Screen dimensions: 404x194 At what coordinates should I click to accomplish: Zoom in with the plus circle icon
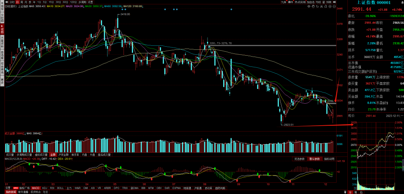[x=330, y=6]
